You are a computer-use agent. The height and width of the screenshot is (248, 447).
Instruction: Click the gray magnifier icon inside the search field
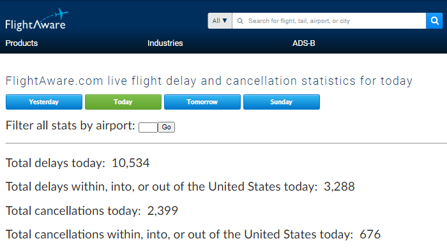coord(240,21)
